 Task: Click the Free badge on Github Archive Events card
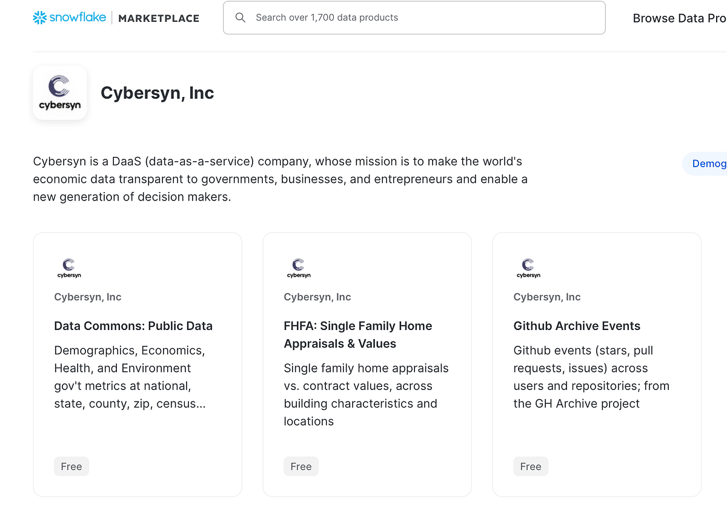pos(531,466)
